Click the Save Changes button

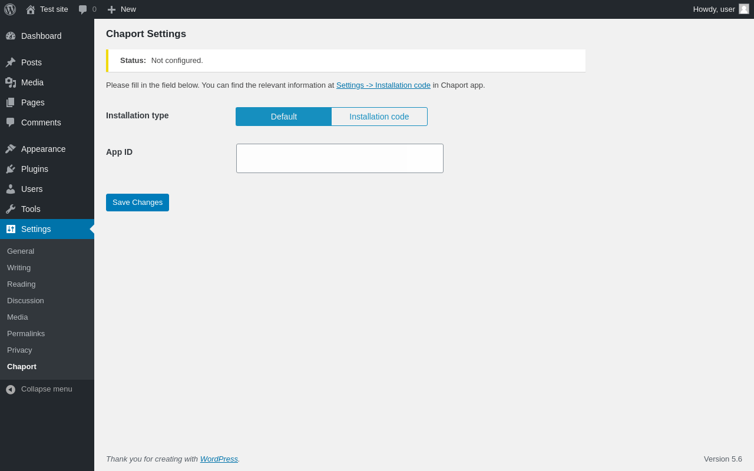(x=137, y=203)
